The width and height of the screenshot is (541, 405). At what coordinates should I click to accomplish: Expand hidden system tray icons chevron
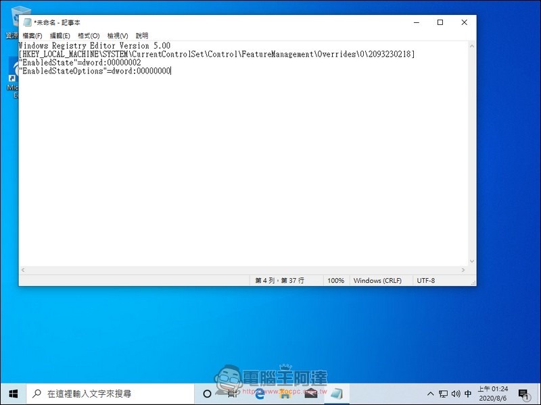pos(430,394)
